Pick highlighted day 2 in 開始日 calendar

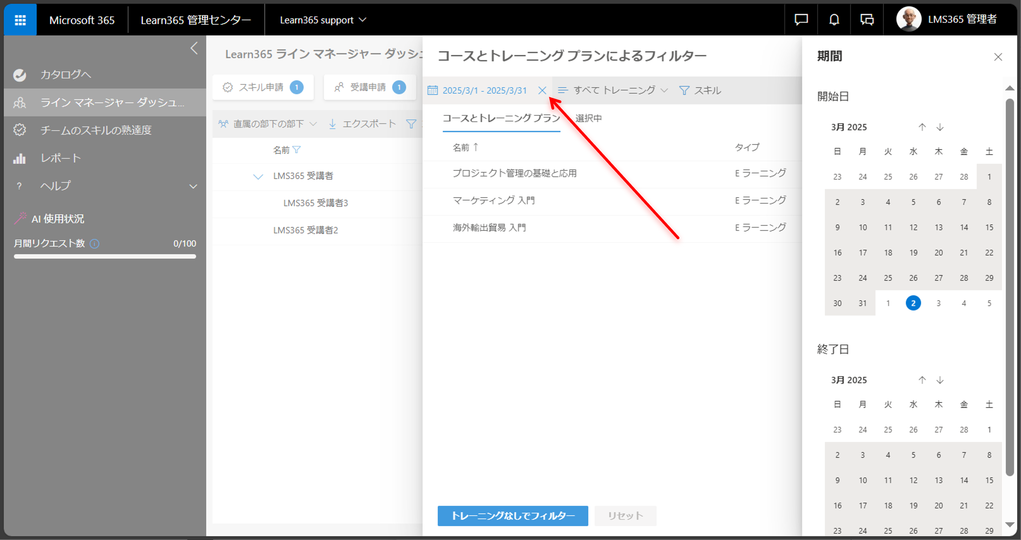(913, 303)
